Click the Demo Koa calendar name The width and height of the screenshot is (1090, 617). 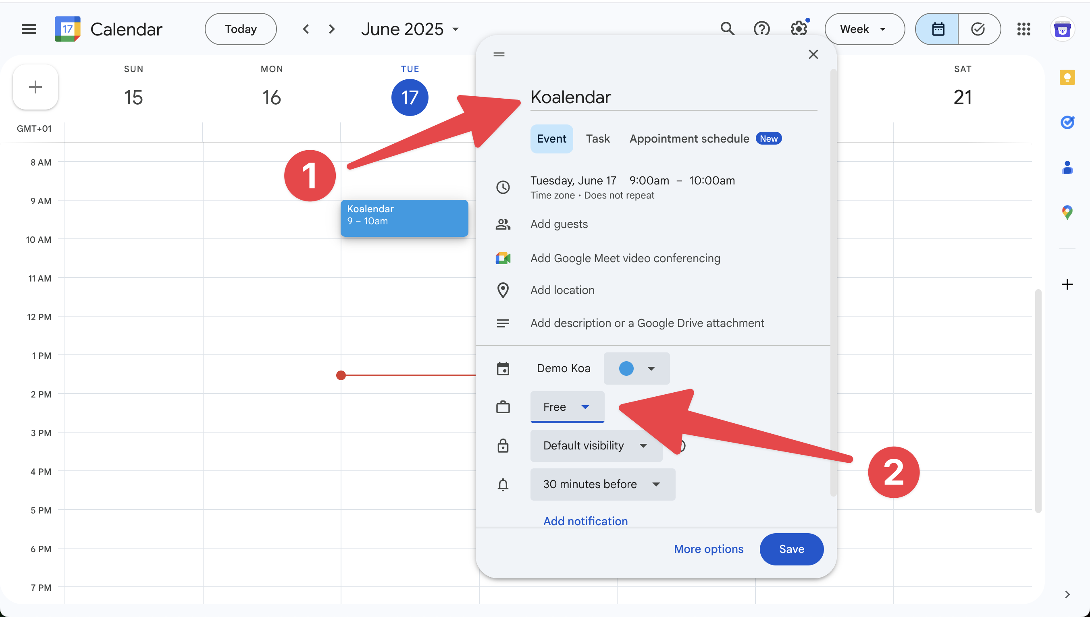[563, 368]
